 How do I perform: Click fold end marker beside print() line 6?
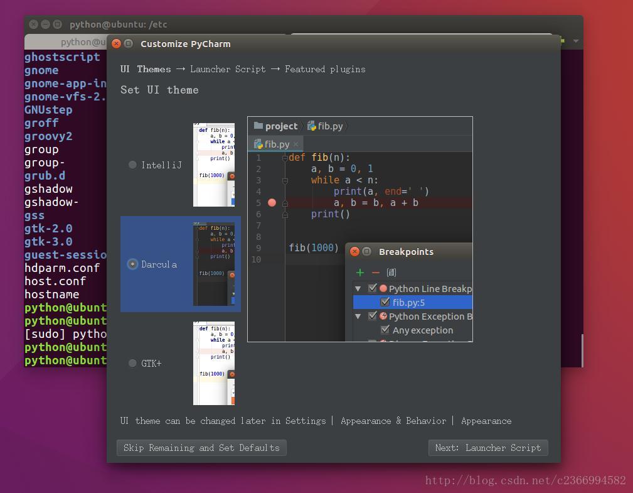point(285,214)
